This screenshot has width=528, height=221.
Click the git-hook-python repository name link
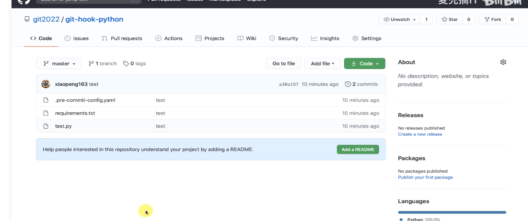pyautogui.click(x=94, y=19)
